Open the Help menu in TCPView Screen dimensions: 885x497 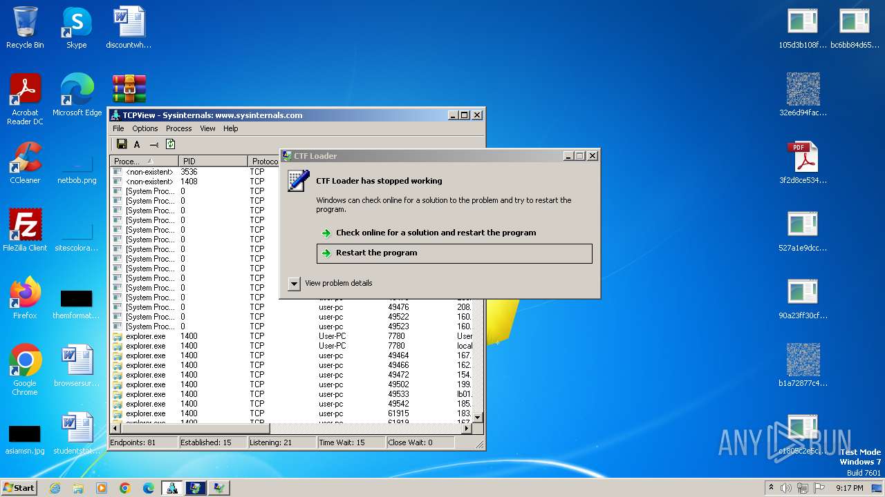pyautogui.click(x=230, y=128)
